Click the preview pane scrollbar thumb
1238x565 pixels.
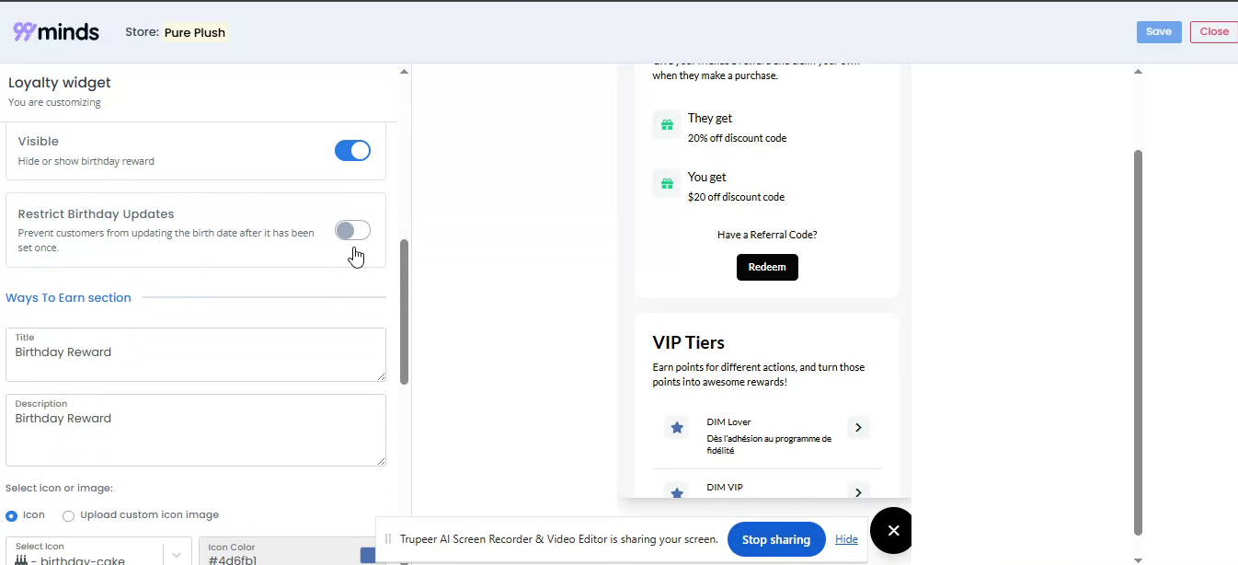1138,342
